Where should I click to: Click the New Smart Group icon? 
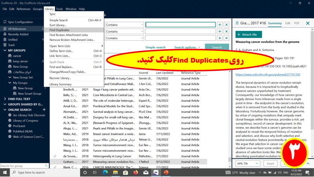pos(15,93)
